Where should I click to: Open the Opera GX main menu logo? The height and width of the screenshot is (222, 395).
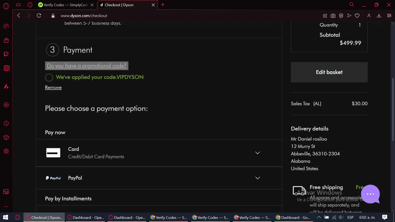(x=6, y=6)
